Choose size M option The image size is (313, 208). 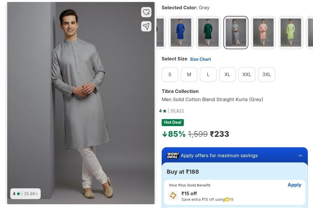click(189, 75)
